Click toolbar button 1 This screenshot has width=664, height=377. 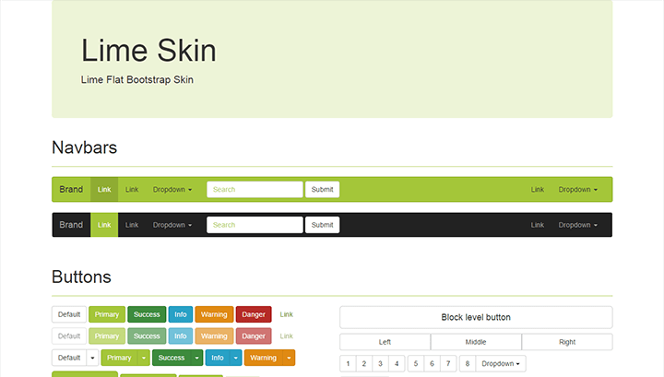348,363
